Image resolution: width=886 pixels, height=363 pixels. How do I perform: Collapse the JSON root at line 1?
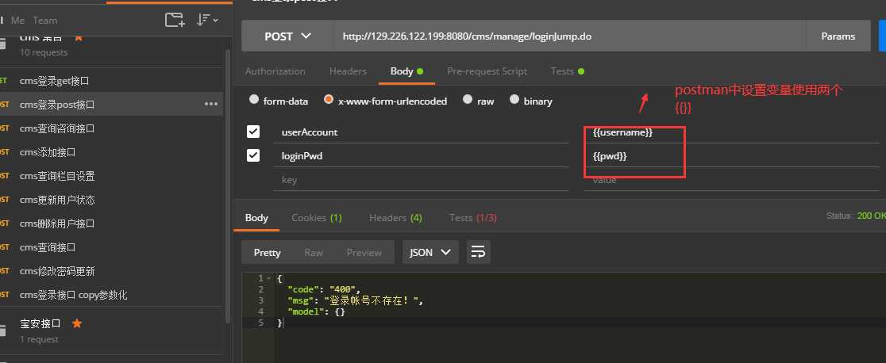(x=268, y=278)
